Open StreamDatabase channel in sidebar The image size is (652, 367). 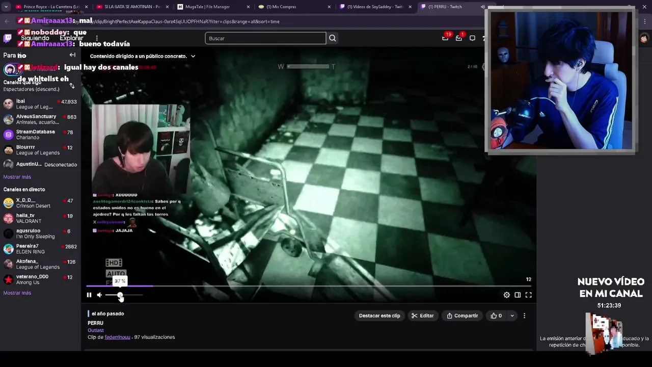pyautogui.click(x=40, y=135)
